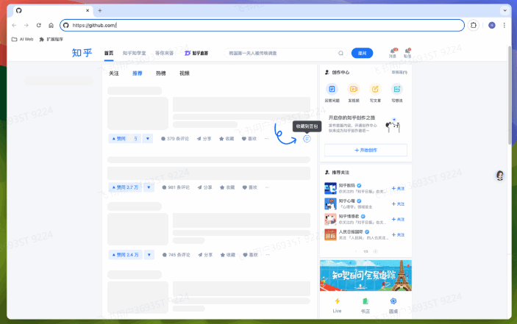
Task: Click 收藏 on the 745-comment post
Action: (227, 255)
